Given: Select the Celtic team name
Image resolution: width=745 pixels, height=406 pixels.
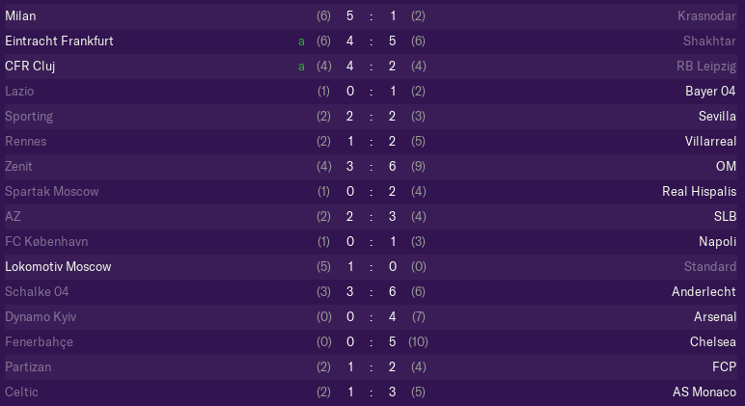Looking at the screenshot, I should (x=21, y=392).
